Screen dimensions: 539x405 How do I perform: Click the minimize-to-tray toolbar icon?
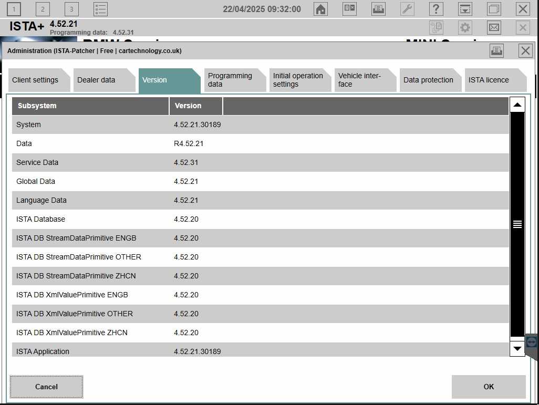tap(465, 9)
